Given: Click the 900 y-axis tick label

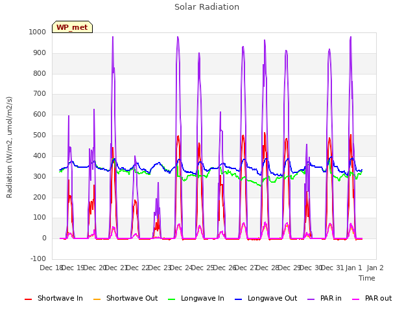Looking at the screenshot, I should point(40,53).
